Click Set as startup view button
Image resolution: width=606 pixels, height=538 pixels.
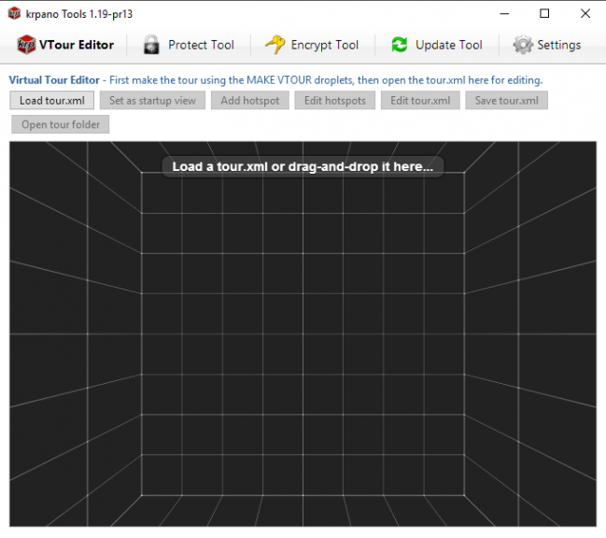[152, 101]
